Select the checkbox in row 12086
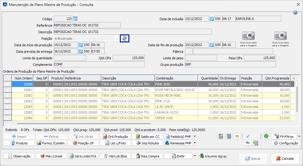Viewport: 303px width, 166px height. 7,118
